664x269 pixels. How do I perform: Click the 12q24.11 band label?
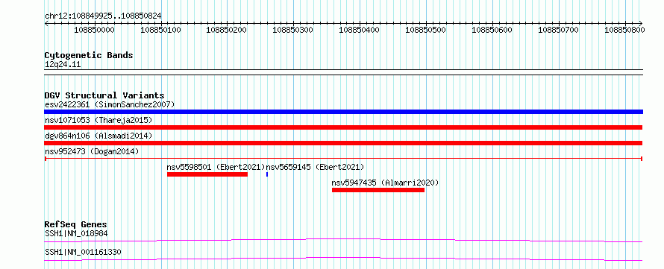pos(63,65)
